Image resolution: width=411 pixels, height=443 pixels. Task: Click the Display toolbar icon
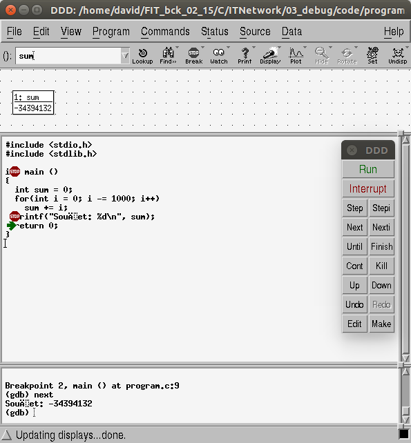(x=270, y=56)
